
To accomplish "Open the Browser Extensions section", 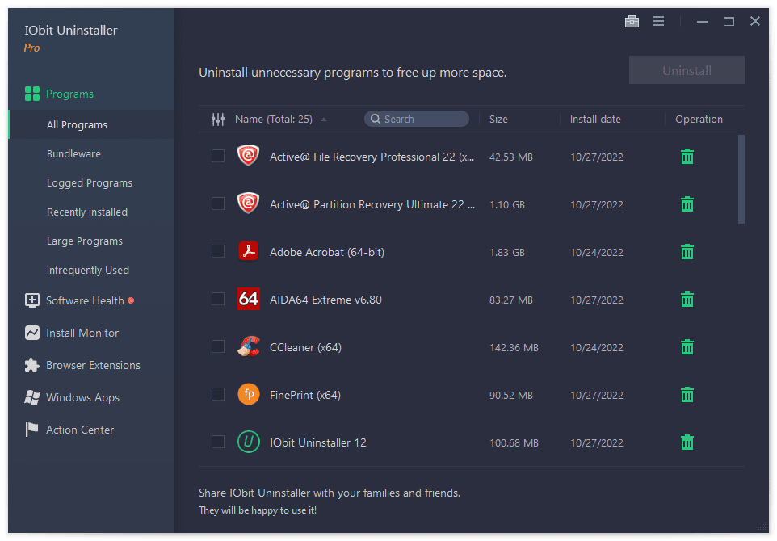I will 93,366.
